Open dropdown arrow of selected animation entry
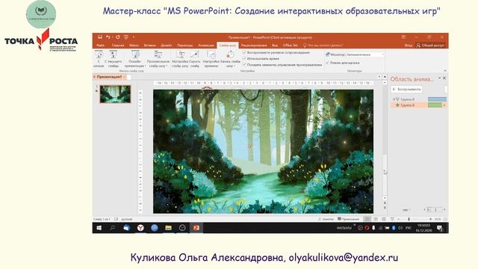The image size is (478, 269). (444, 105)
